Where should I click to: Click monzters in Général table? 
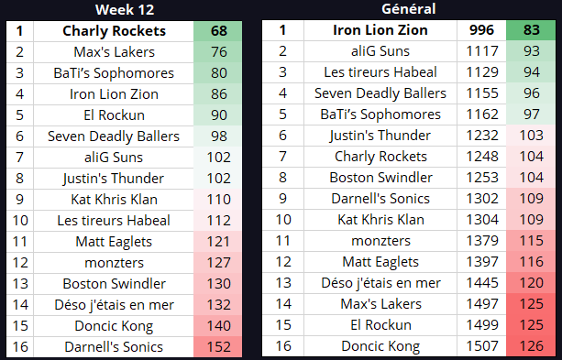[x=380, y=241]
